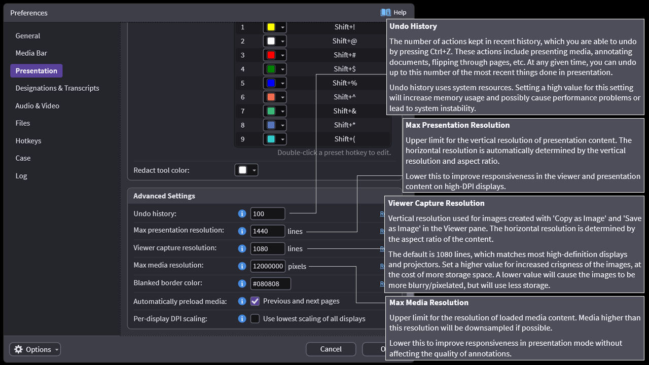Click the Blanked border color hex field
The height and width of the screenshot is (365, 649).
(270, 283)
